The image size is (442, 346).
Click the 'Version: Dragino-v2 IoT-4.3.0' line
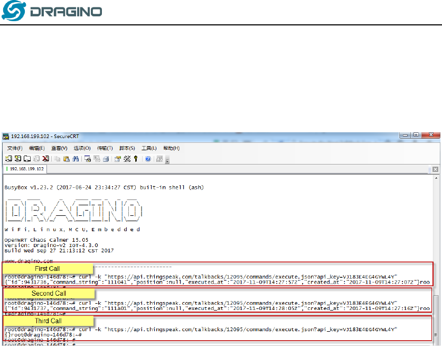point(51,245)
